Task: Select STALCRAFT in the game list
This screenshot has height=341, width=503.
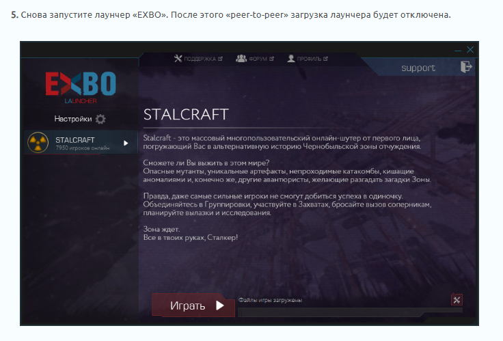Action: (x=81, y=142)
